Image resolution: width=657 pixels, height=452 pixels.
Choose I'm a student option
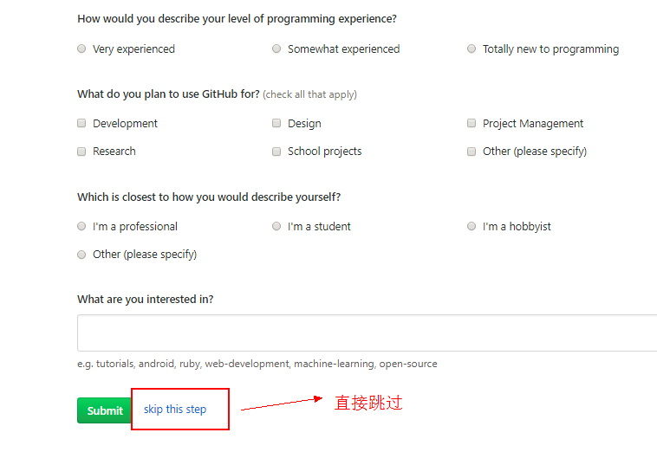276,227
